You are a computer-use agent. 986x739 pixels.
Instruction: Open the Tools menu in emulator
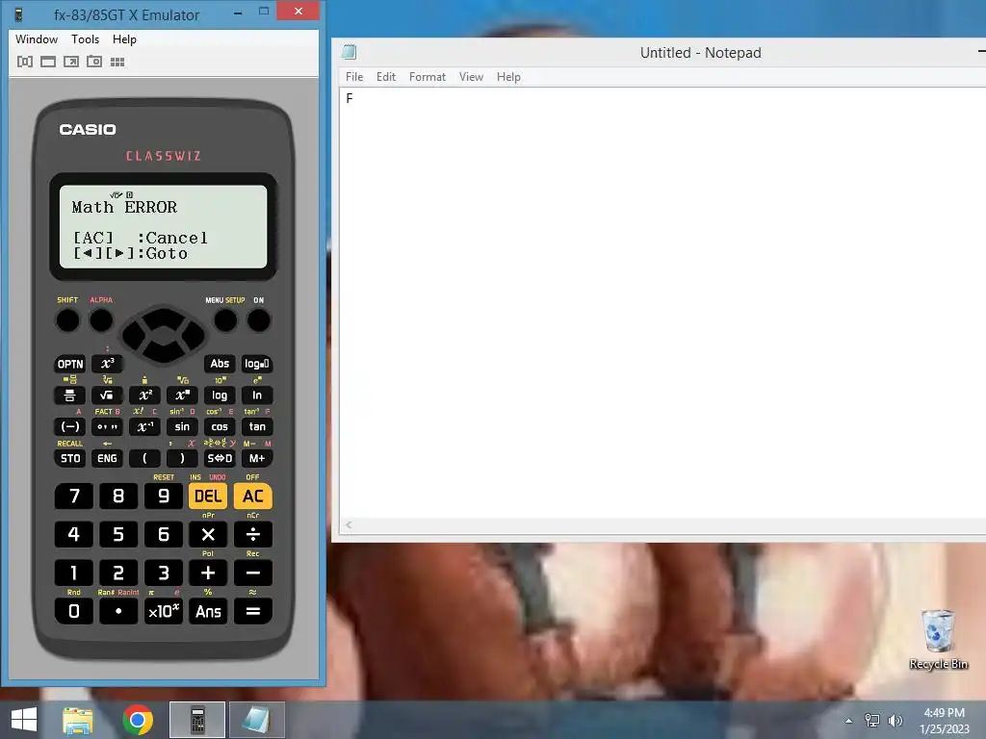pyautogui.click(x=85, y=38)
